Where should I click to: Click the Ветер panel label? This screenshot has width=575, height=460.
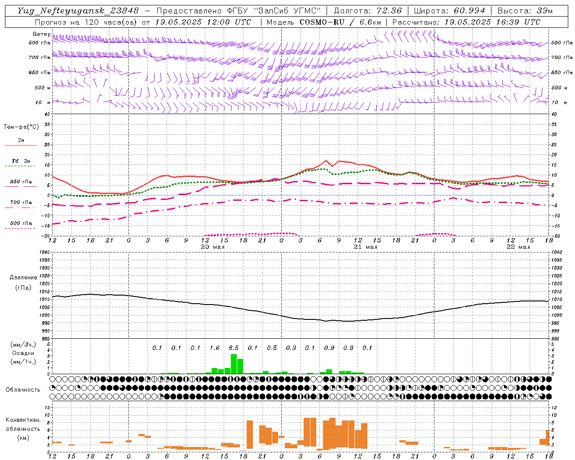(41, 34)
